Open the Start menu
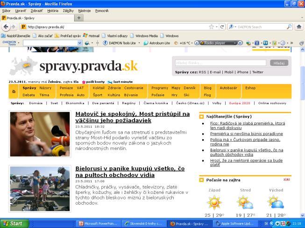The image size is (305, 228). (14, 223)
